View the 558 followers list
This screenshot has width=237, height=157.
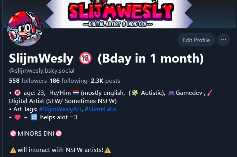[x=28, y=80]
